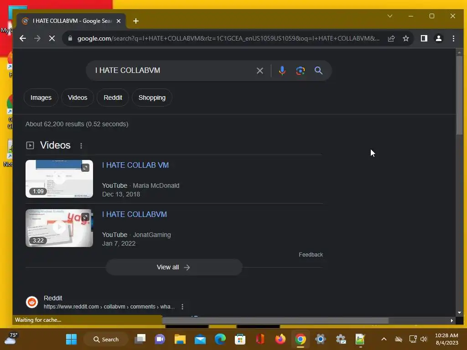Filter results by Images
467x350 pixels.
coord(41,98)
